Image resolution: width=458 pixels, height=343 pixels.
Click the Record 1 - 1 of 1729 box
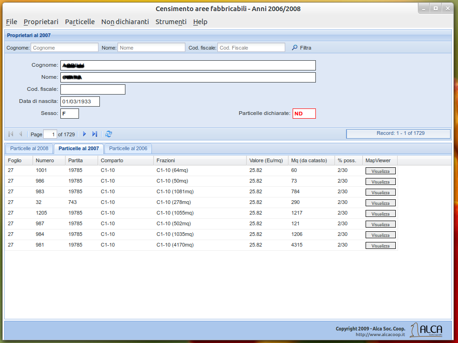tap(398, 133)
